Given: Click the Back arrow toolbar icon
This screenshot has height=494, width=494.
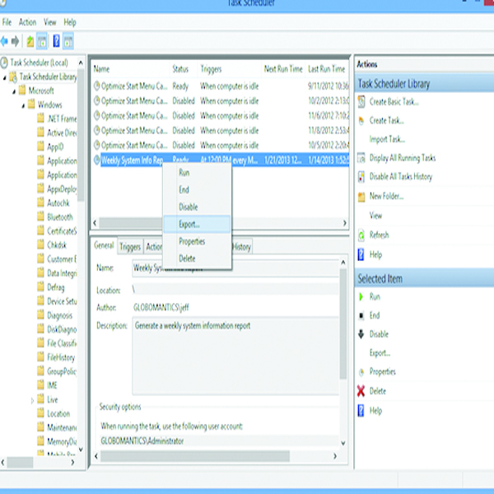Looking at the screenshot, I should pos(4,41).
